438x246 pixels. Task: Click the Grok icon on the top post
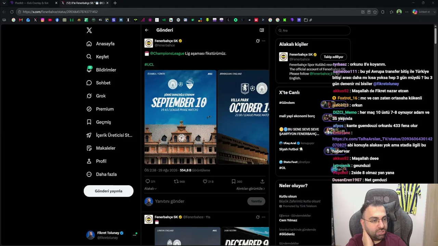click(258, 41)
